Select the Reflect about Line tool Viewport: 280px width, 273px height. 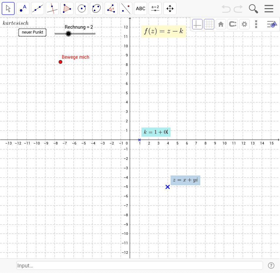point(126,8)
